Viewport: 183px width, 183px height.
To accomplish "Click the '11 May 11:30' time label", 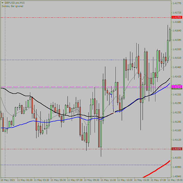I will coord(108,180).
